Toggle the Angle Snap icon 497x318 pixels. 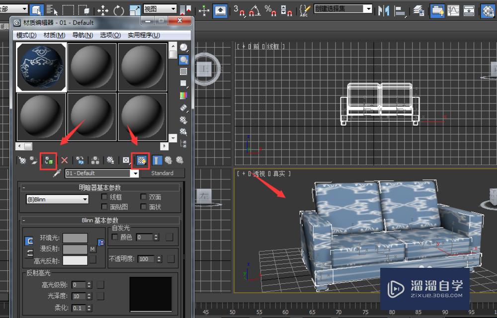point(254,10)
